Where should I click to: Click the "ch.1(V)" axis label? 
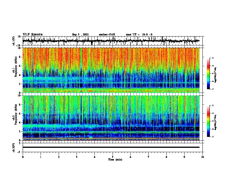coord(14,41)
